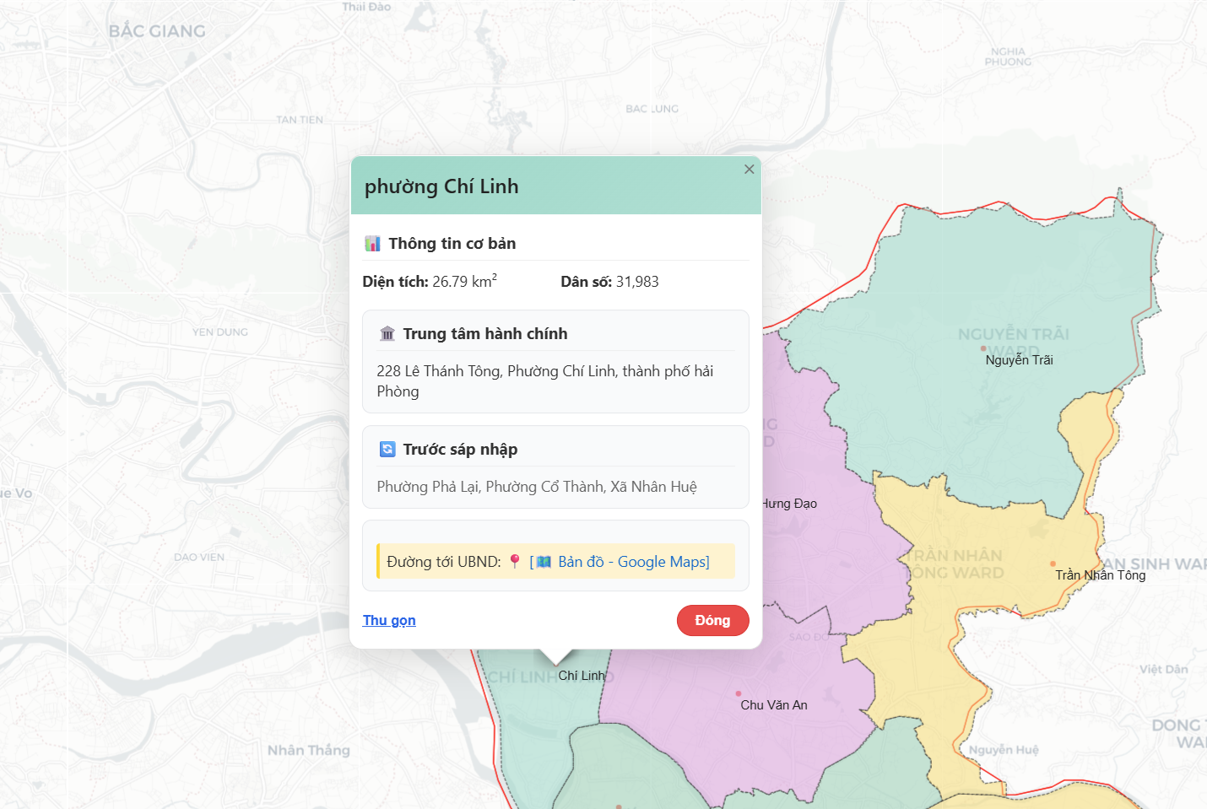Image resolution: width=1207 pixels, height=809 pixels.
Task: Click the Nguyễn Huệ map label
Action: (x=1004, y=750)
